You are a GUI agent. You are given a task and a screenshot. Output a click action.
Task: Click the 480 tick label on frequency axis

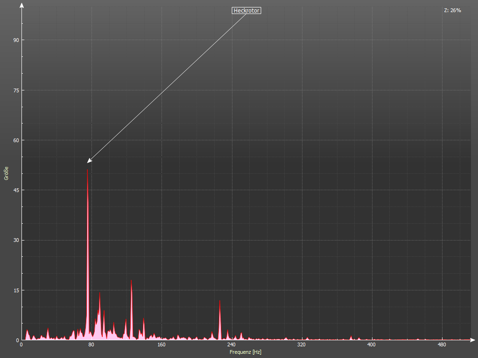point(442,345)
